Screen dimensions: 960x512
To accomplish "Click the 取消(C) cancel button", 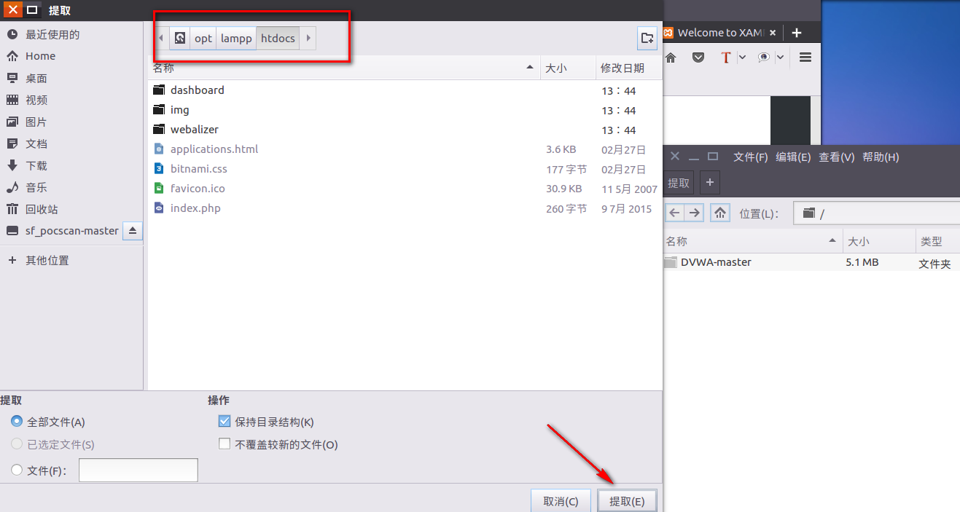I will coord(561,501).
